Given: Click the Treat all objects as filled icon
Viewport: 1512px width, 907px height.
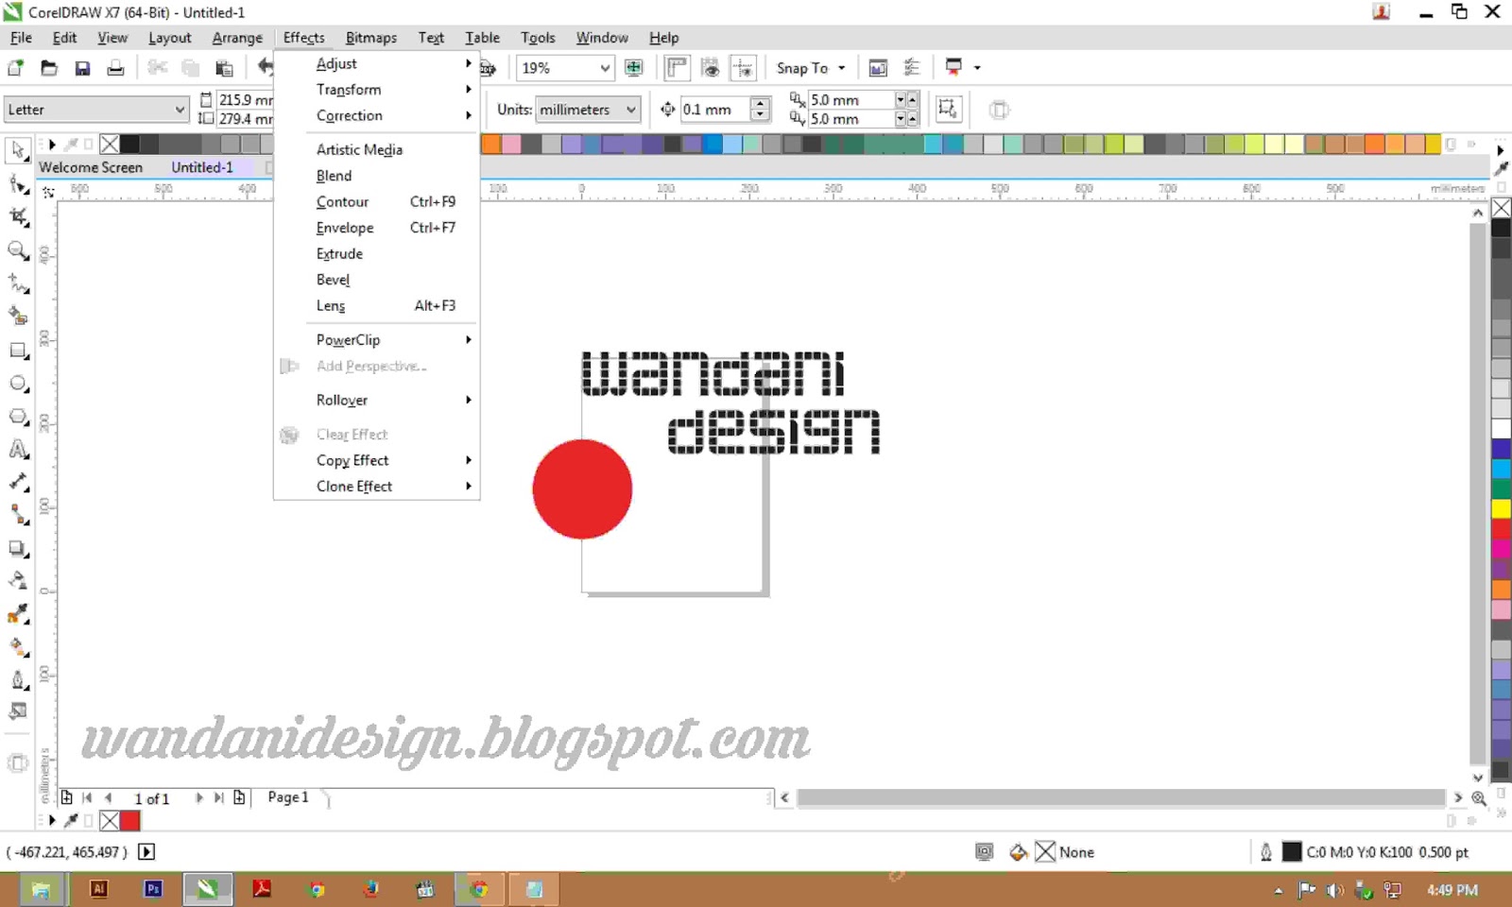Looking at the screenshot, I should point(948,110).
